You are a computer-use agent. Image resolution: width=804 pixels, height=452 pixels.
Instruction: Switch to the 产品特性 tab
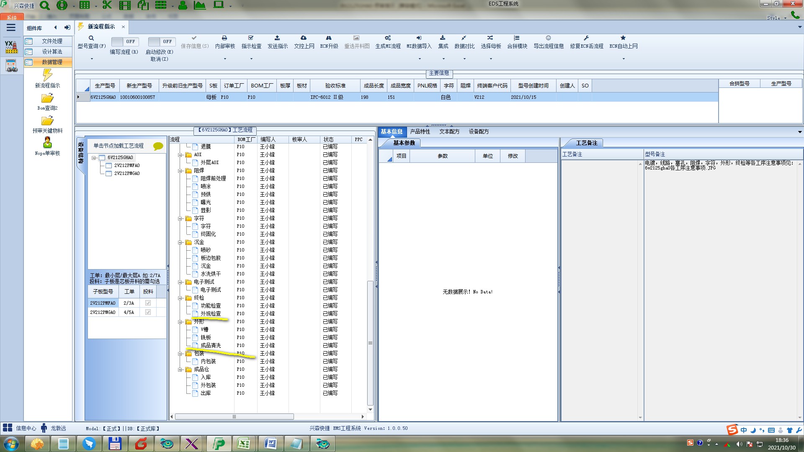point(420,131)
